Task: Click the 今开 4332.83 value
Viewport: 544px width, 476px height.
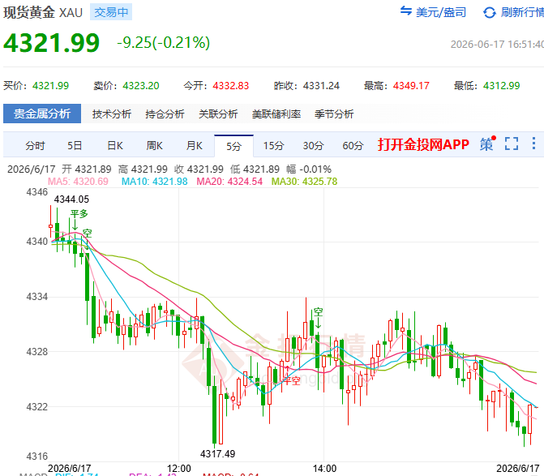Action: pos(231,86)
